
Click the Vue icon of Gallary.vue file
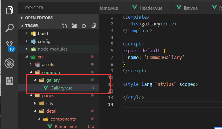click(46, 88)
